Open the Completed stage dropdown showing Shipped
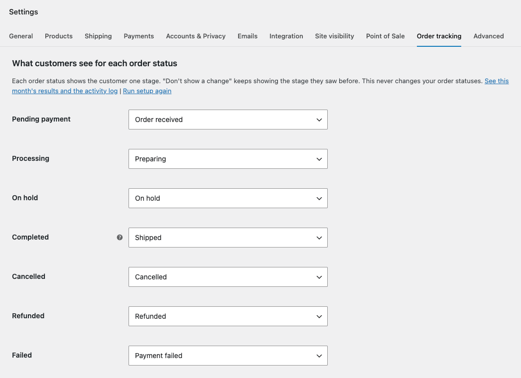Image resolution: width=521 pixels, height=378 pixels. click(x=228, y=238)
